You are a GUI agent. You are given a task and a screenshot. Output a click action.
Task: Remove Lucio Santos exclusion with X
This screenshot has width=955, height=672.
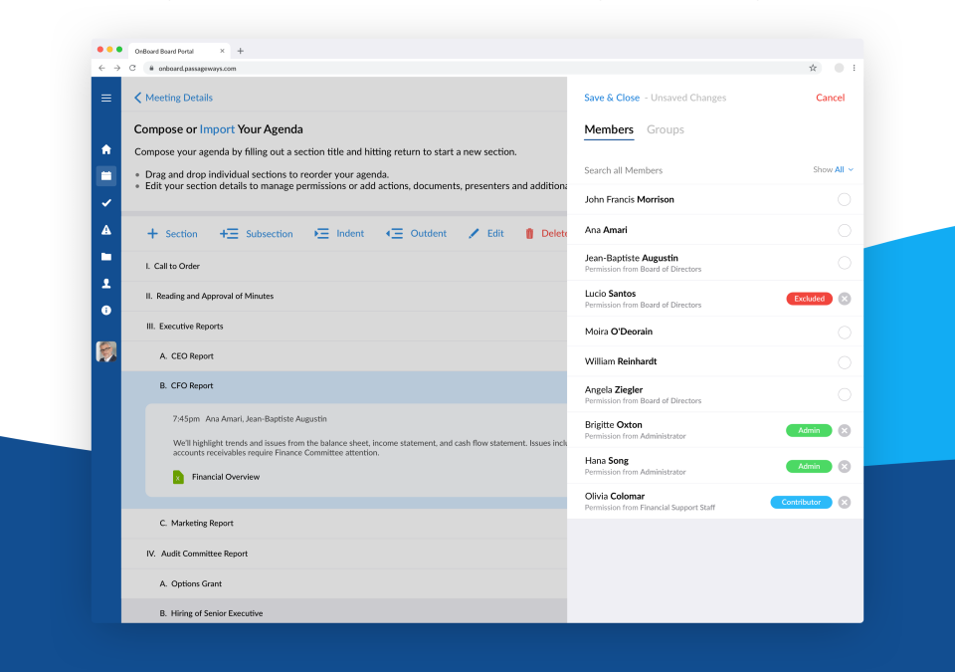coord(845,299)
